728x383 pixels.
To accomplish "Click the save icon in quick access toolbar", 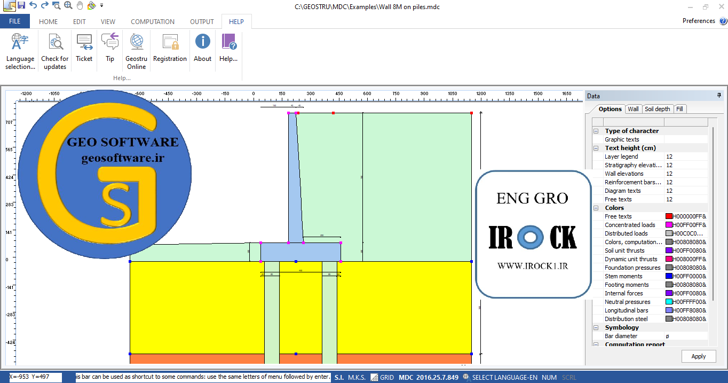I will click(x=21, y=5).
